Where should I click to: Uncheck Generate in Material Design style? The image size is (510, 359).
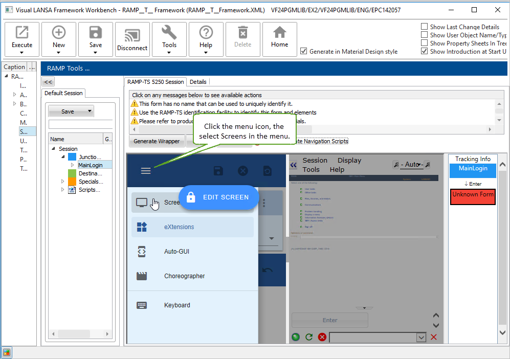(304, 52)
